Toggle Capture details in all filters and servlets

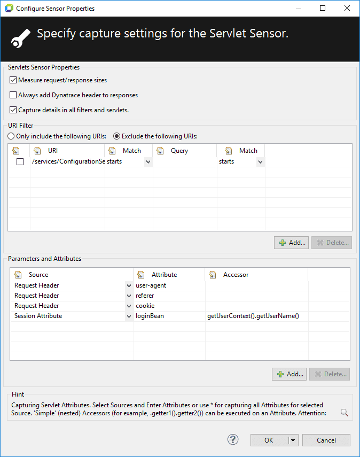[13, 110]
